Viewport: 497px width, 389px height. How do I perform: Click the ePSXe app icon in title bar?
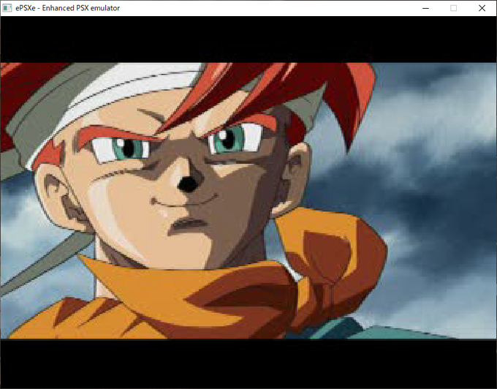click(x=7, y=8)
